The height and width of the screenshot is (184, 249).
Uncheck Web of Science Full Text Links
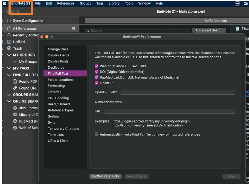click(x=96, y=66)
